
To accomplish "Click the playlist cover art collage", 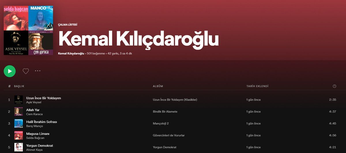I will pyautogui.click(x=28, y=30).
